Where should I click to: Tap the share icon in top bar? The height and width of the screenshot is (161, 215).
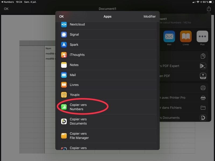point(209,9)
